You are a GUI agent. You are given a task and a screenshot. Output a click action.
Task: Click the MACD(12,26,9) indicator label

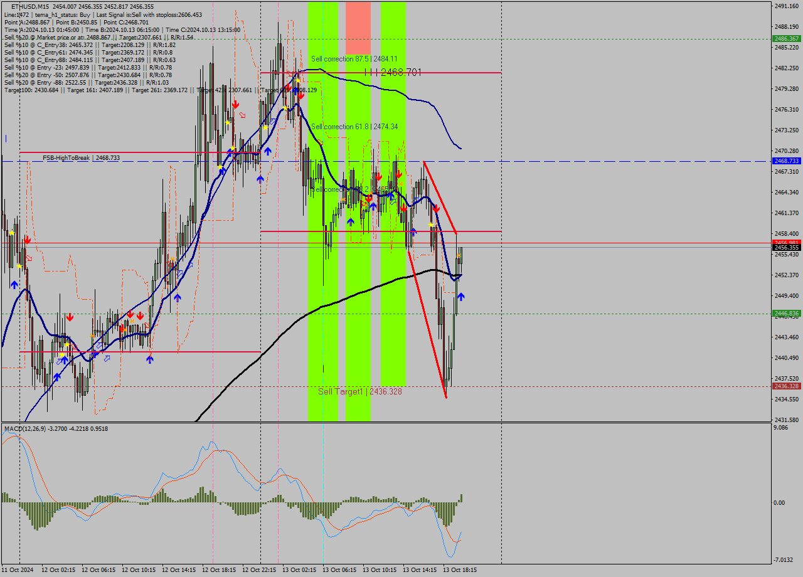(x=56, y=429)
